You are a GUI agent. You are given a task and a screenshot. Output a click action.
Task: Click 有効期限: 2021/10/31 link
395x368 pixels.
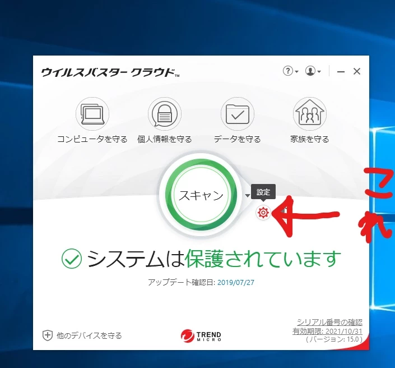(328, 331)
